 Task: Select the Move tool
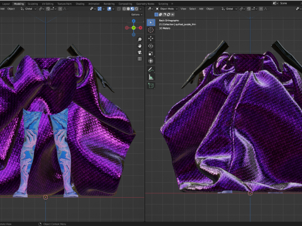(x=151, y=38)
